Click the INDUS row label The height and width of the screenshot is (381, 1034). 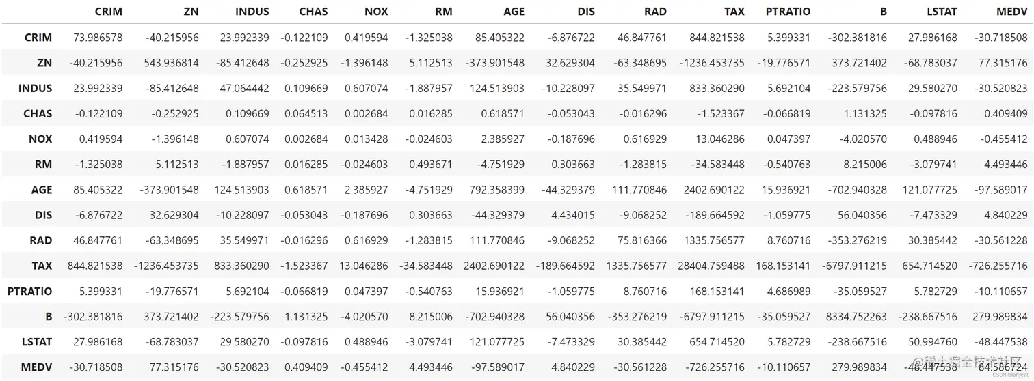(x=36, y=88)
